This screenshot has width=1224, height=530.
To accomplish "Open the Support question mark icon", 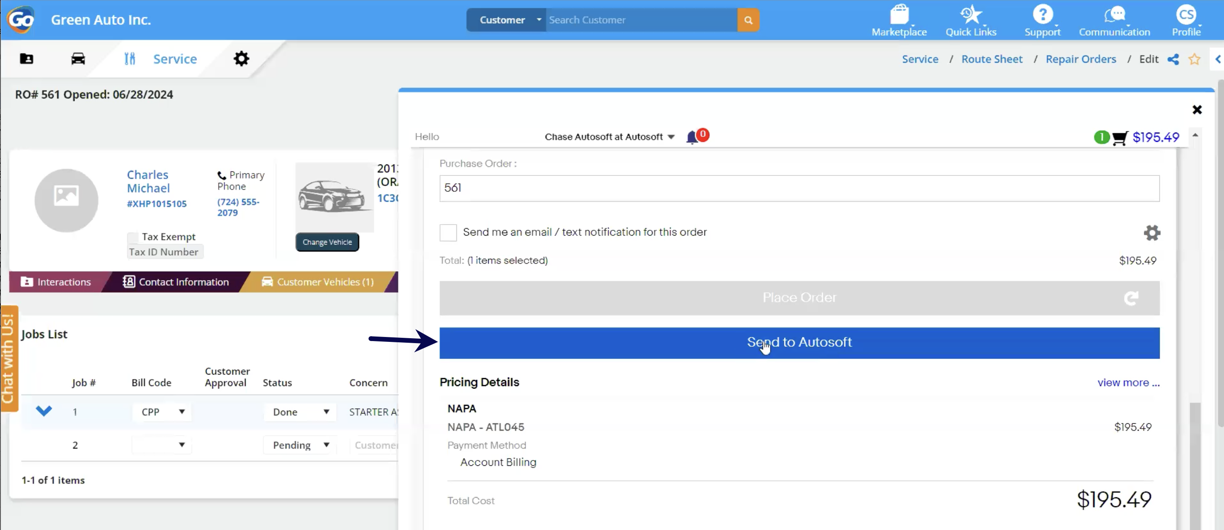I will [x=1043, y=14].
